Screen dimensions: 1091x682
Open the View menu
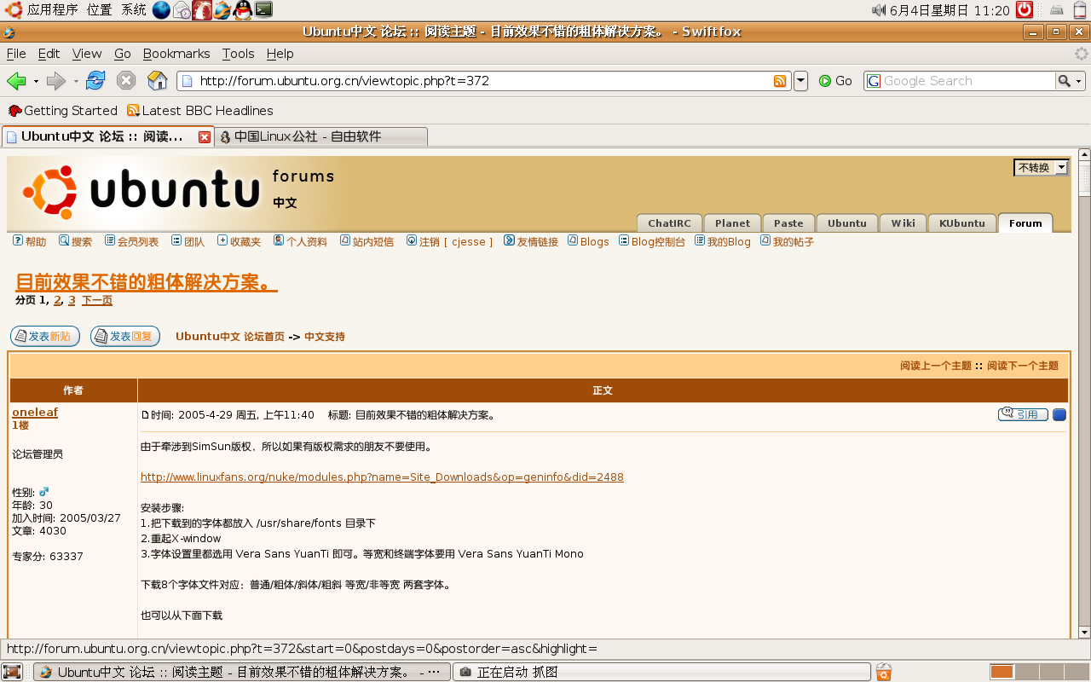pos(87,53)
